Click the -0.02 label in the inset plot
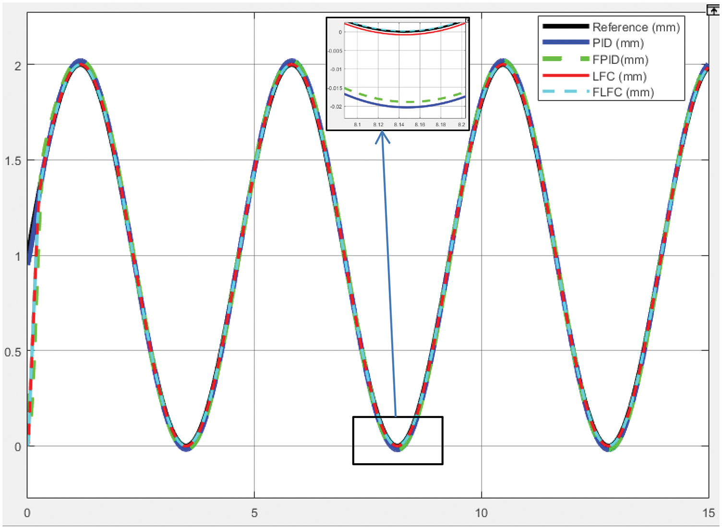This screenshot has width=722, height=529. pos(336,107)
